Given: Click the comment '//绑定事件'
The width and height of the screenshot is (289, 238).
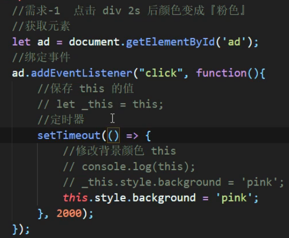Looking at the screenshot, I should pos(41,57).
